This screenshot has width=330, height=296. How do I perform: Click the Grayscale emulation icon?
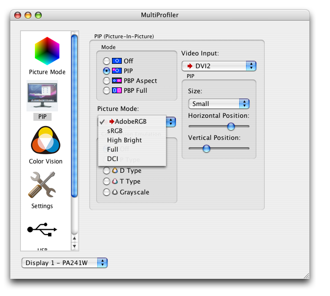tap(115, 192)
